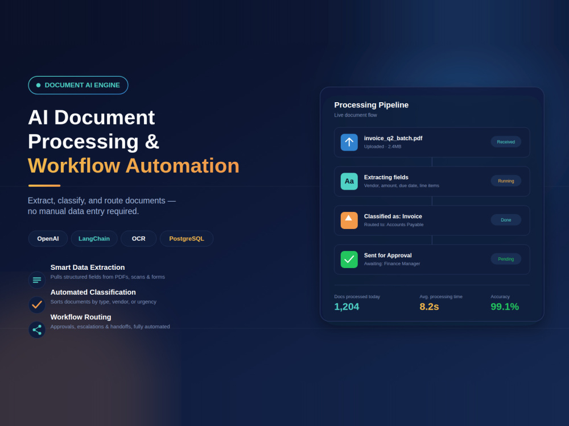
Task: Select the LangChain tag pill
Action: tap(94, 239)
